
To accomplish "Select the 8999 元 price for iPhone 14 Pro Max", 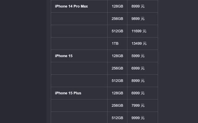I will (138, 6).
